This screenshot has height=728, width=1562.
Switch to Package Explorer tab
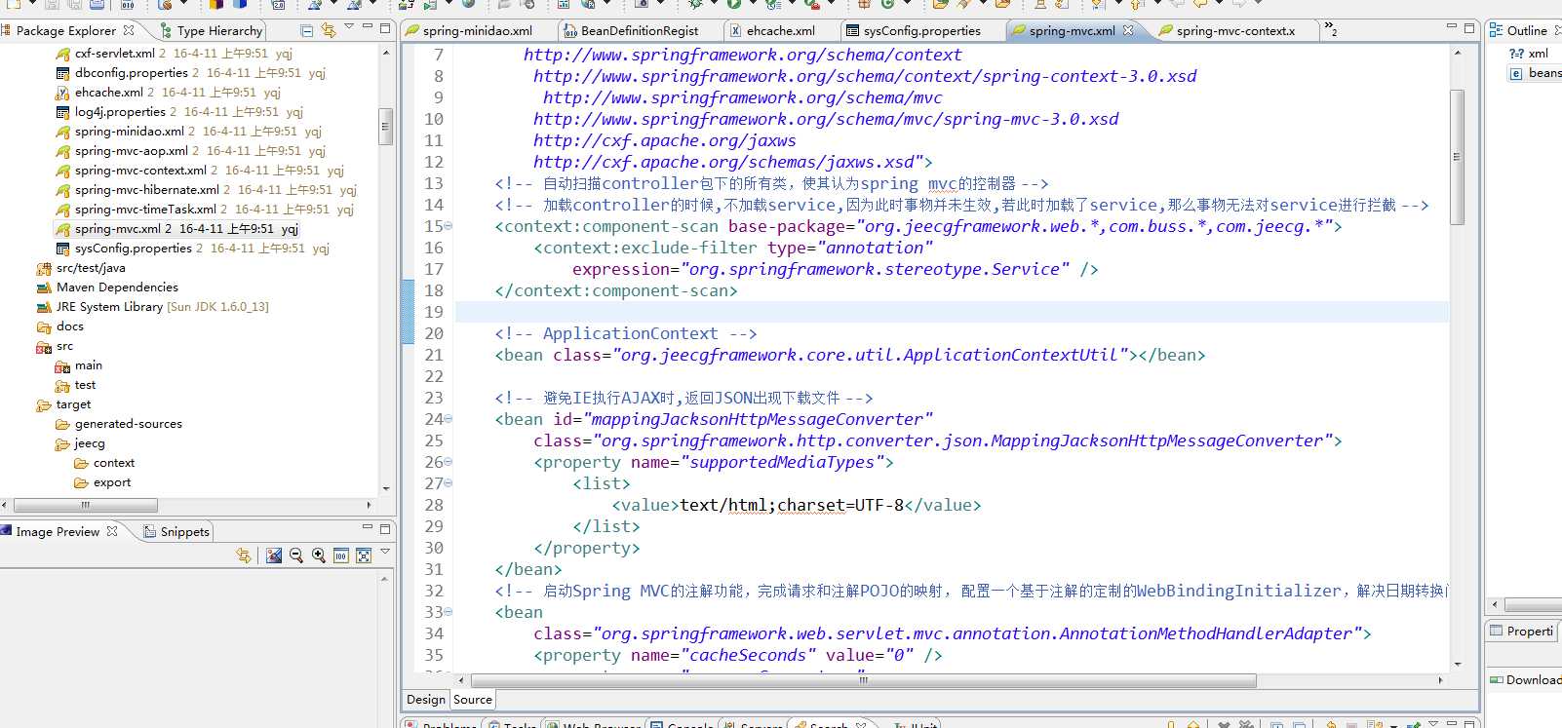click(x=66, y=30)
